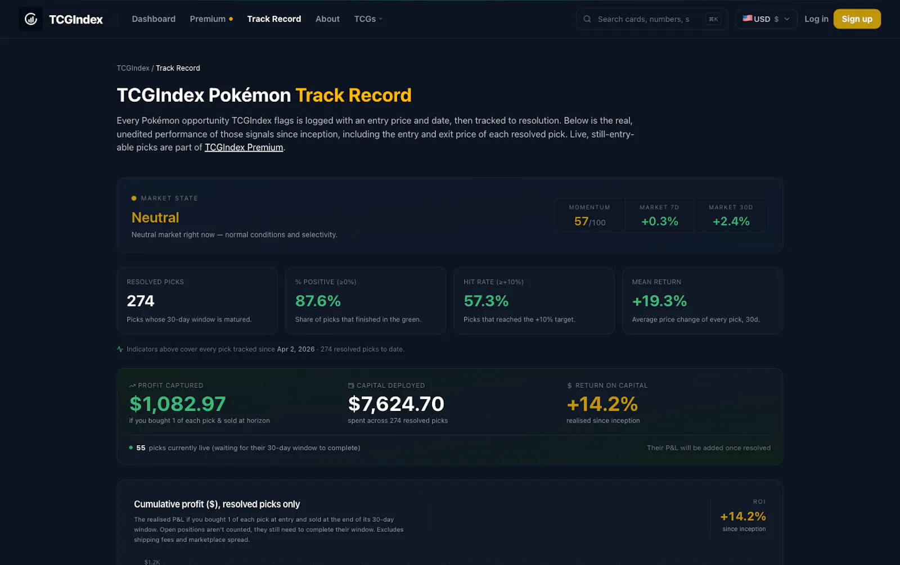The image size is (900, 565).
Task: Click the wallet icon beside Capital Deployed
Action: click(x=351, y=386)
